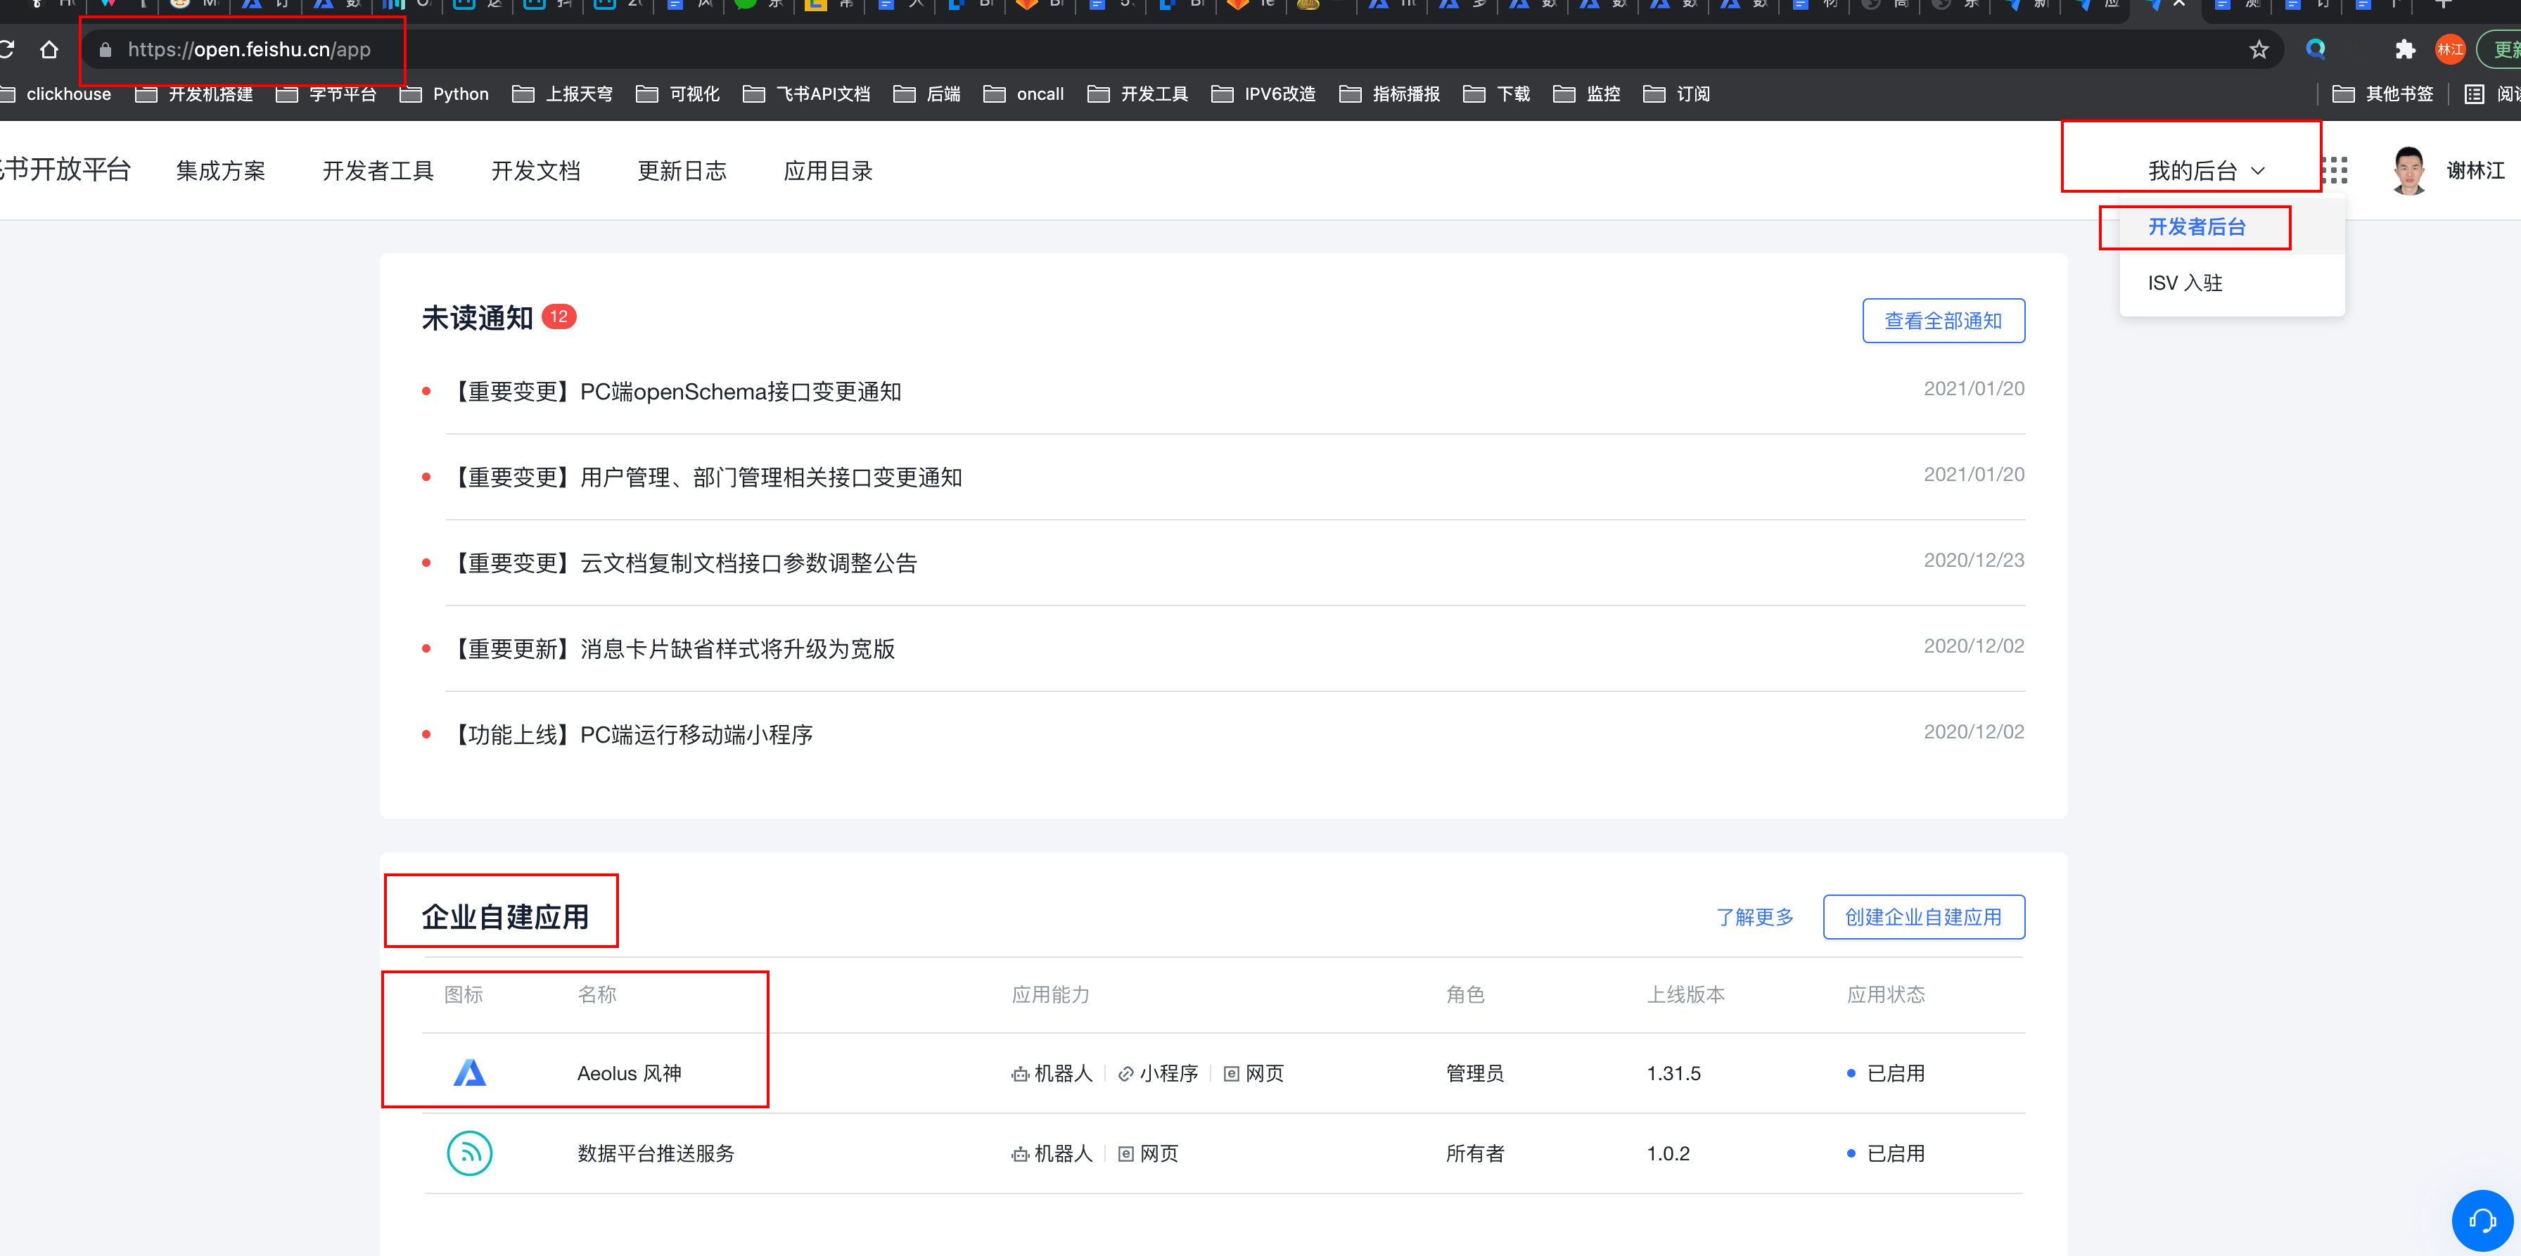
Task: Bookmark this page with the star icon
Action: tap(2259, 49)
